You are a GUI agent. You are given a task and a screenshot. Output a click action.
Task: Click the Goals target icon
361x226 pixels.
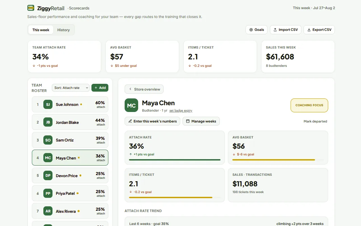click(251, 30)
